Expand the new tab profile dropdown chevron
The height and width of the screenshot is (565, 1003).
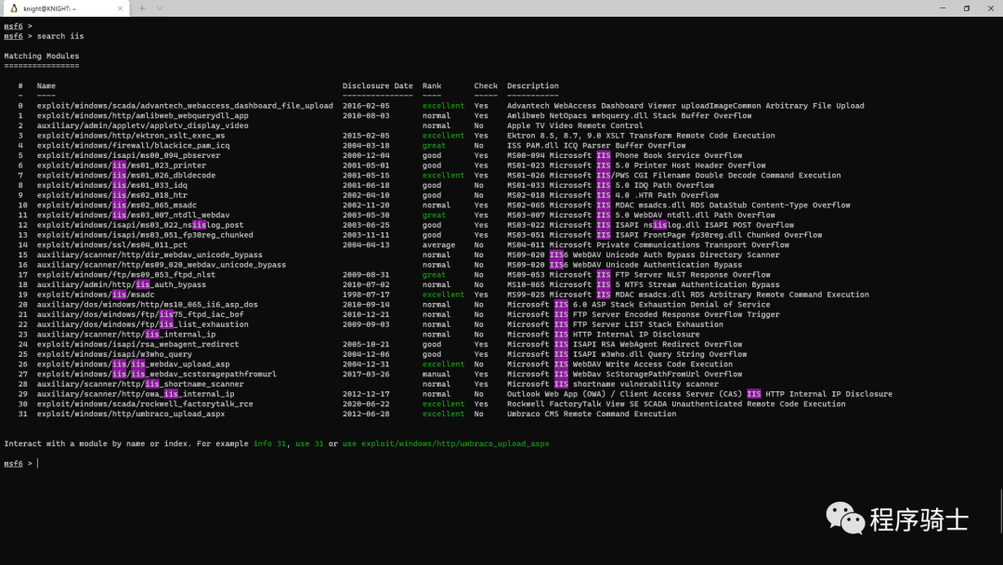160,8
